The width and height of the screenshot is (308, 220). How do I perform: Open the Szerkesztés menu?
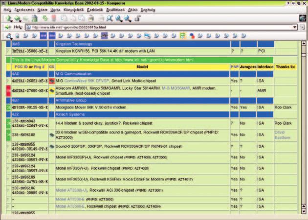(24, 10)
